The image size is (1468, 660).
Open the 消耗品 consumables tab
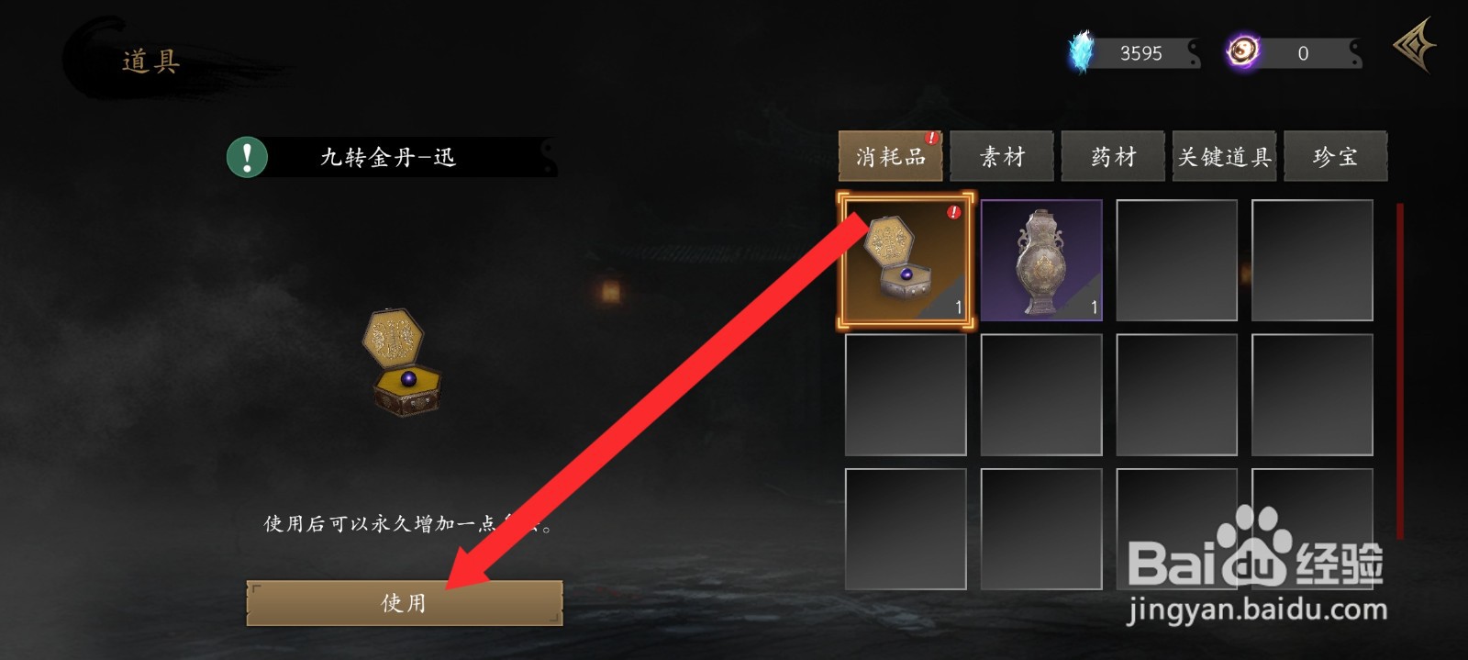[x=890, y=157]
